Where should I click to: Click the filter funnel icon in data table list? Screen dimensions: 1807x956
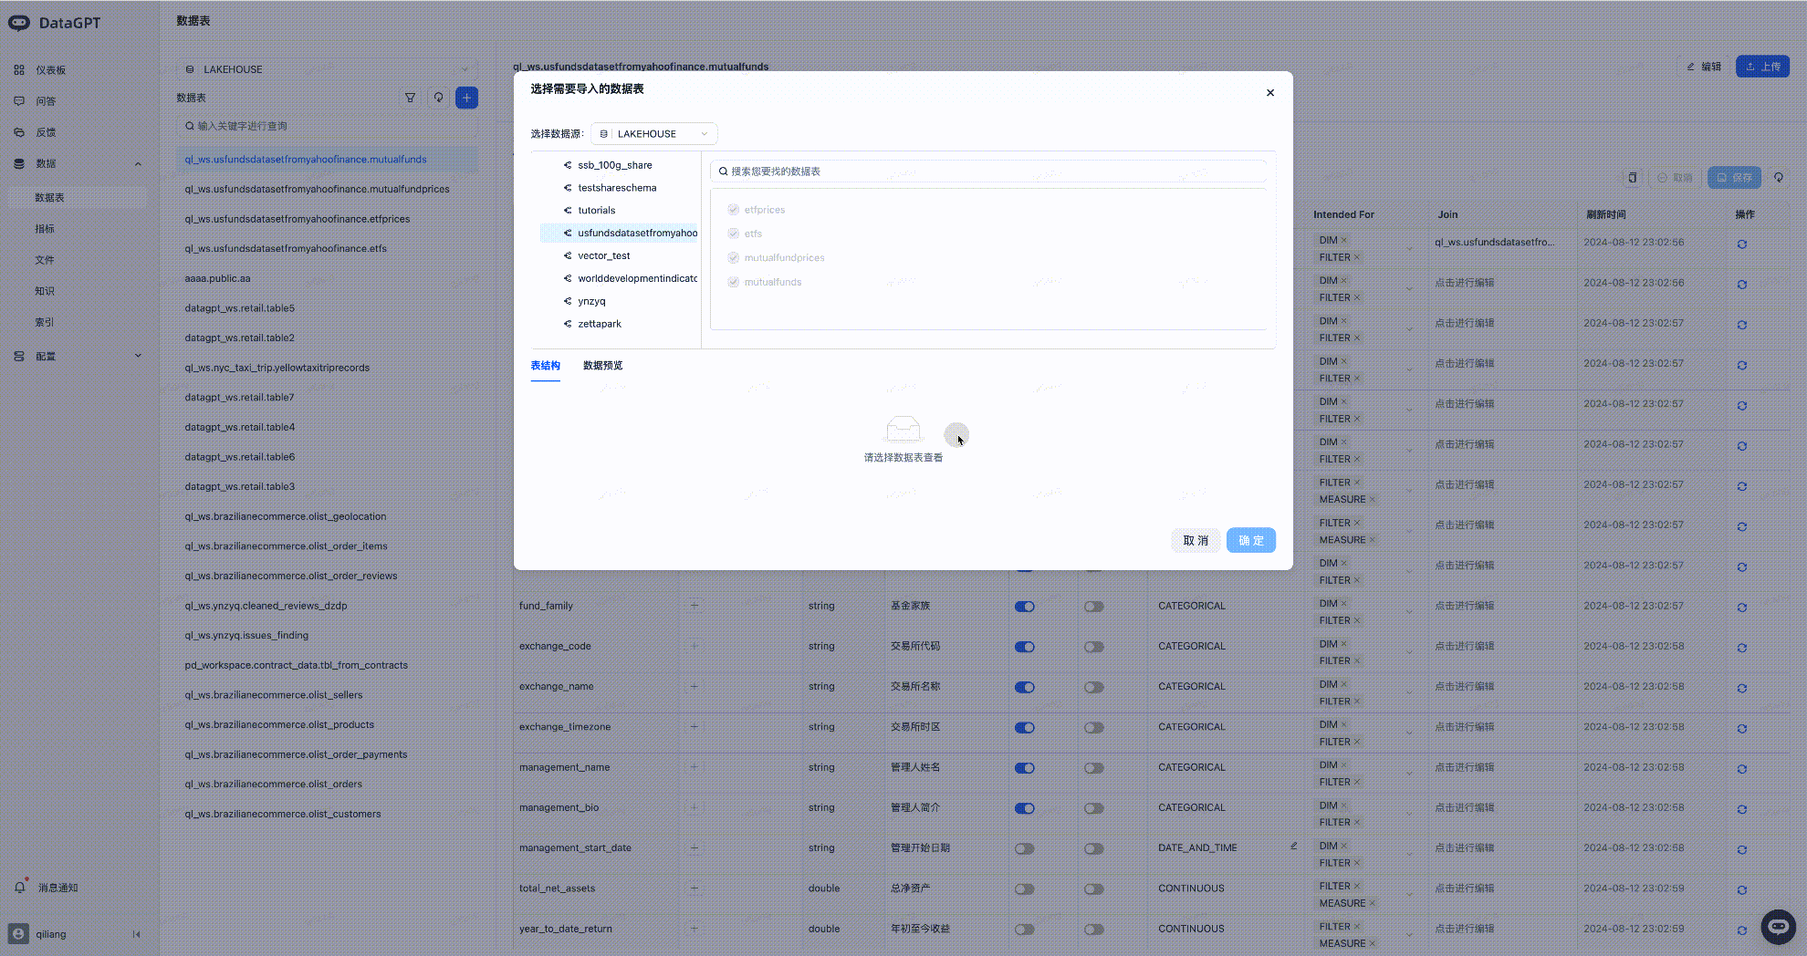point(410,98)
